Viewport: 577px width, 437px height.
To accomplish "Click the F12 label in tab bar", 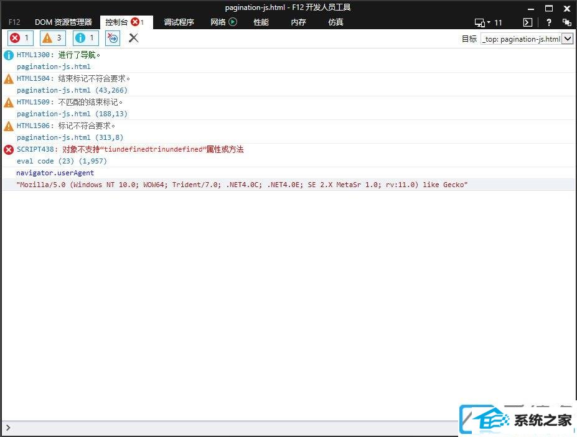I will tap(14, 22).
